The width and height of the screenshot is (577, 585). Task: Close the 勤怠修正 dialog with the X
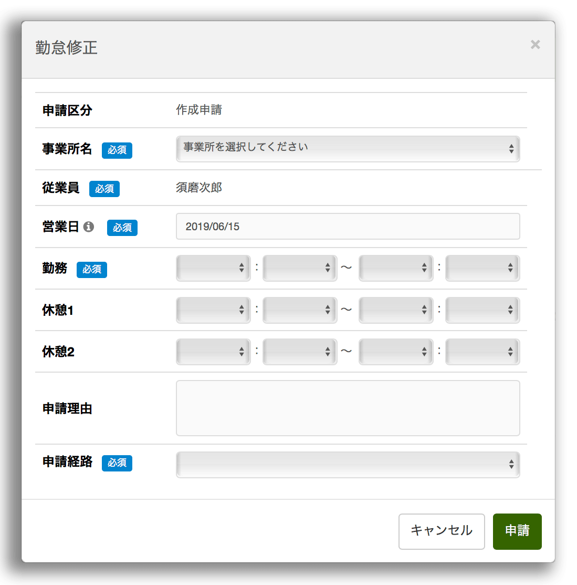pyautogui.click(x=535, y=45)
